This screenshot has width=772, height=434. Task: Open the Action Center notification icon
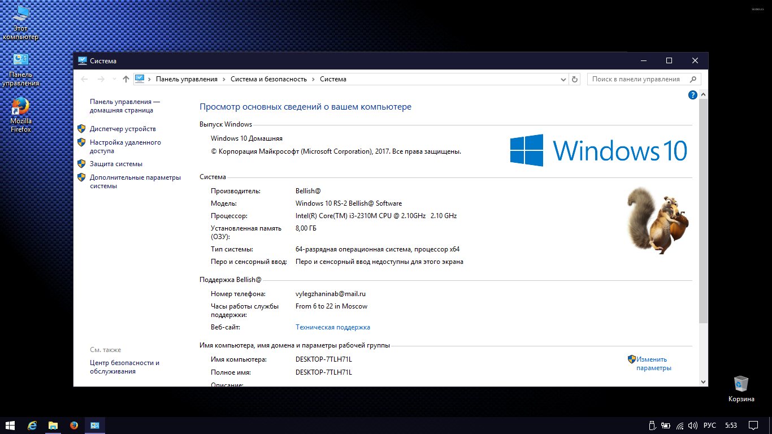pyautogui.click(x=753, y=426)
